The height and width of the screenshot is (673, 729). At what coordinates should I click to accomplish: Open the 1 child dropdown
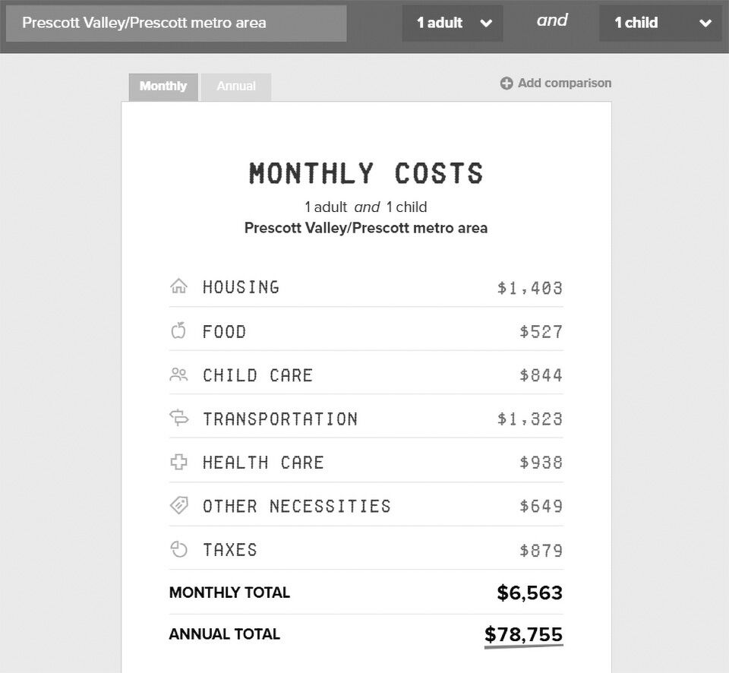[x=659, y=23]
